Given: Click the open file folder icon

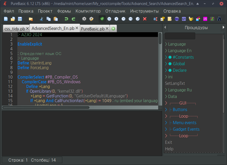Looking at the screenshot, I should pos(13,19).
